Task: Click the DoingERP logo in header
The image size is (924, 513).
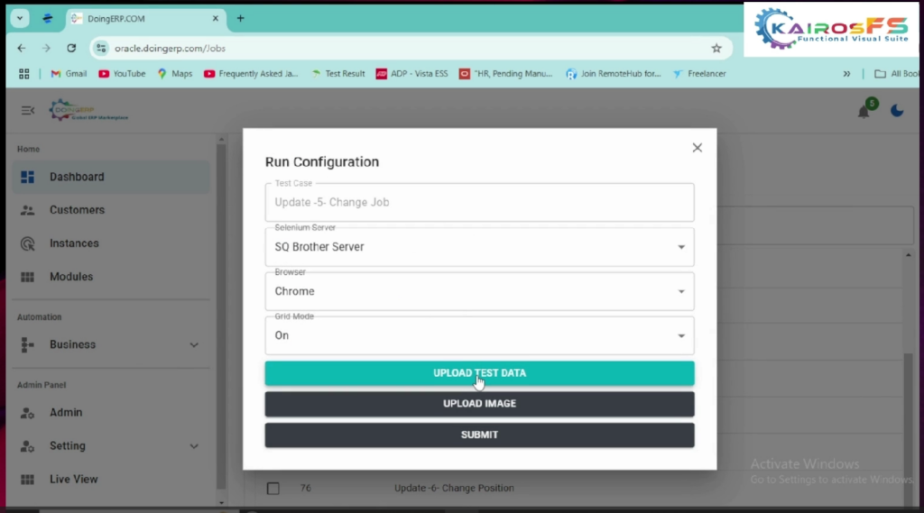Action: (88, 111)
